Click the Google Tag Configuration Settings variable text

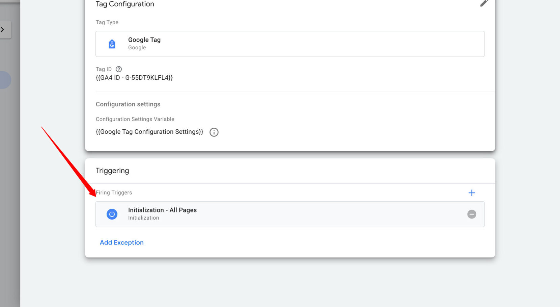(x=149, y=132)
